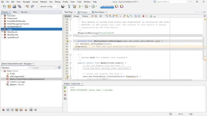Select initComponents() in the Navigator
This screenshot has width=207, height=116.
(17, 76)
